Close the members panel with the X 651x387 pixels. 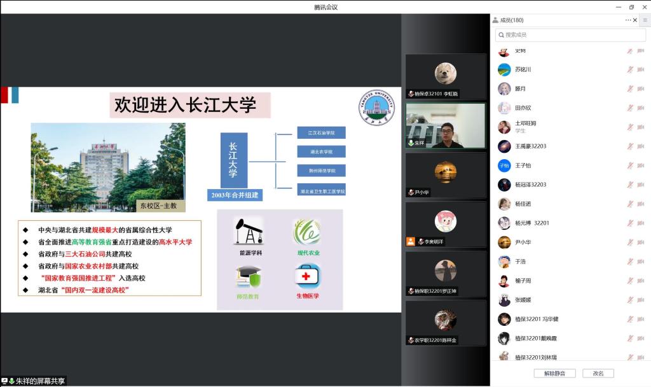tap(635, 20)
